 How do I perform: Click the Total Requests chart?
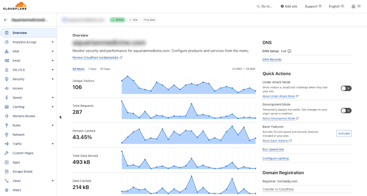[x=188, y=110]
